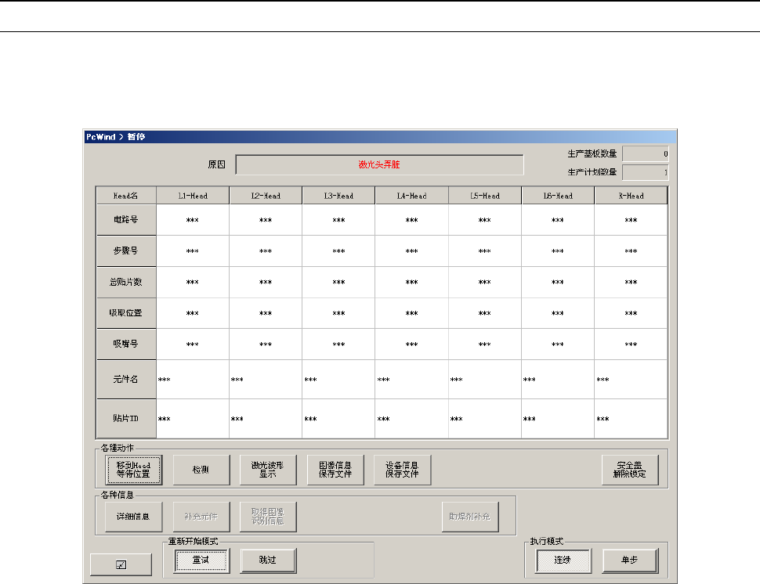This screenshot has height=584, width=760.
Task: Click the 检测 button
Action: click(x=201, y=470)
